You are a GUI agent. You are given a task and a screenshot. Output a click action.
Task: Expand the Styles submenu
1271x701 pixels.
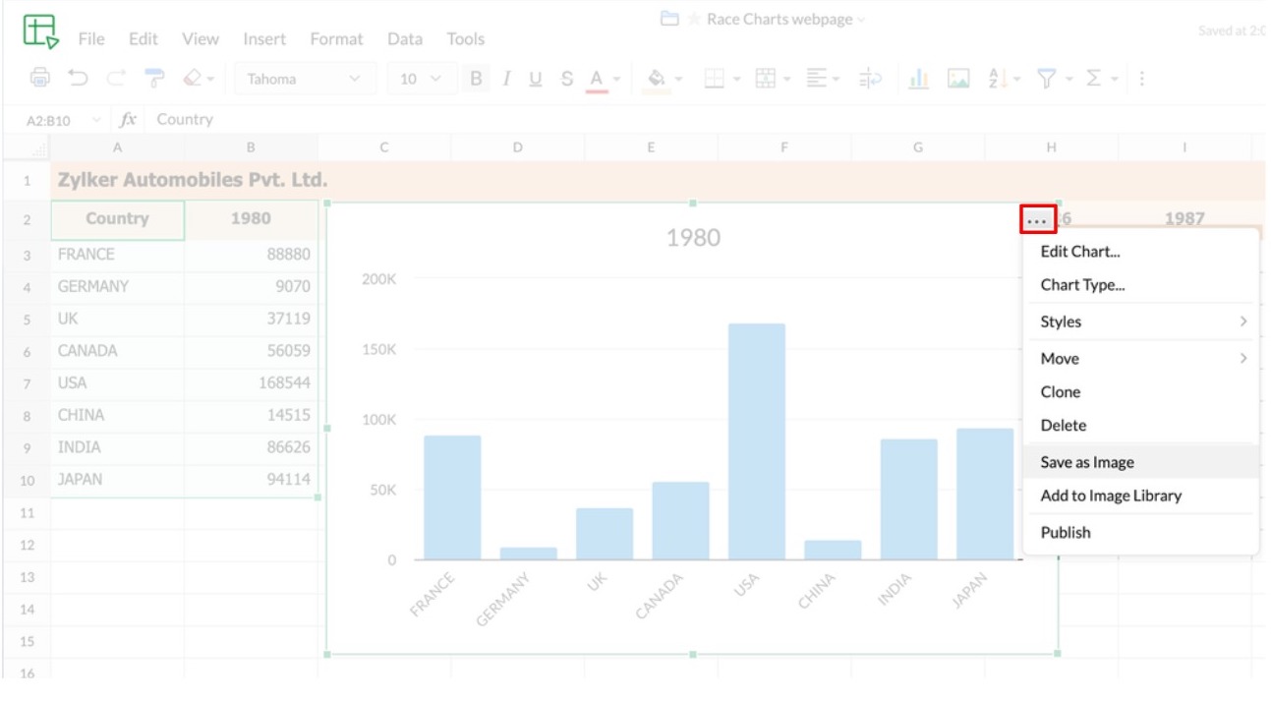point(1140,321)
